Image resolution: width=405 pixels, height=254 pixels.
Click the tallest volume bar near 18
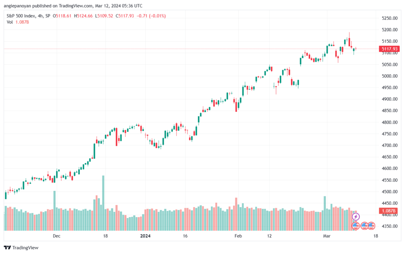(x=103, y=203)
